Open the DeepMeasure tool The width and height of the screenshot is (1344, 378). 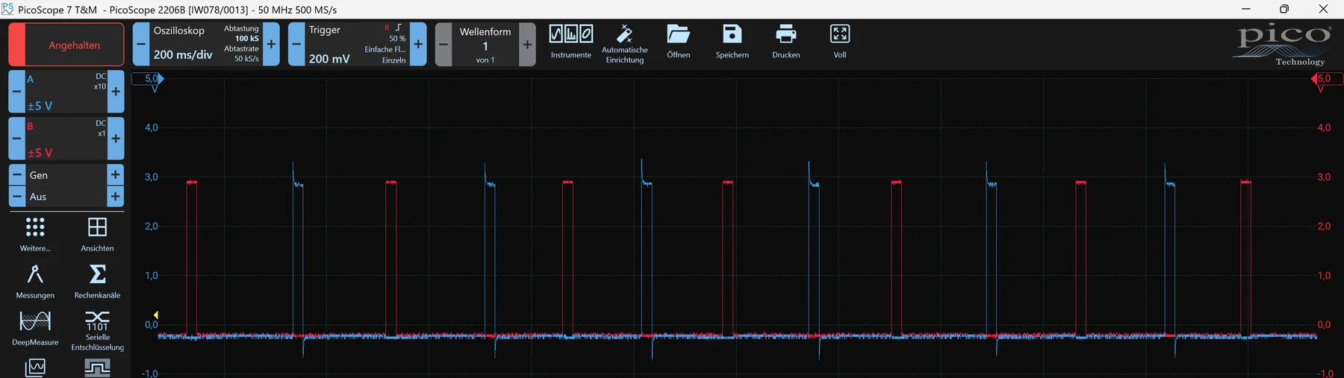pyautogui.click(x=35, y=329)
